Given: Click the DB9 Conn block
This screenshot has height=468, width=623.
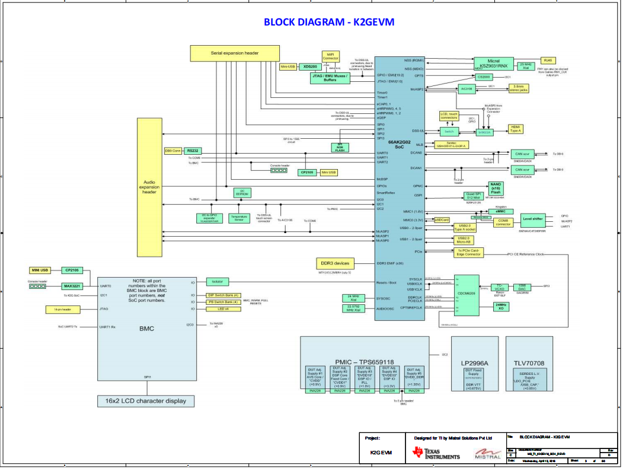Looking at the screenshot, I should [x=173, y=151].
